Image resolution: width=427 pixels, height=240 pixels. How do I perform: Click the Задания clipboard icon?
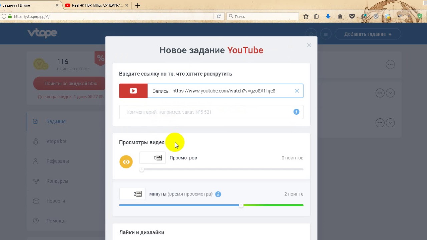pyautogui.click(x=36, y=121)
